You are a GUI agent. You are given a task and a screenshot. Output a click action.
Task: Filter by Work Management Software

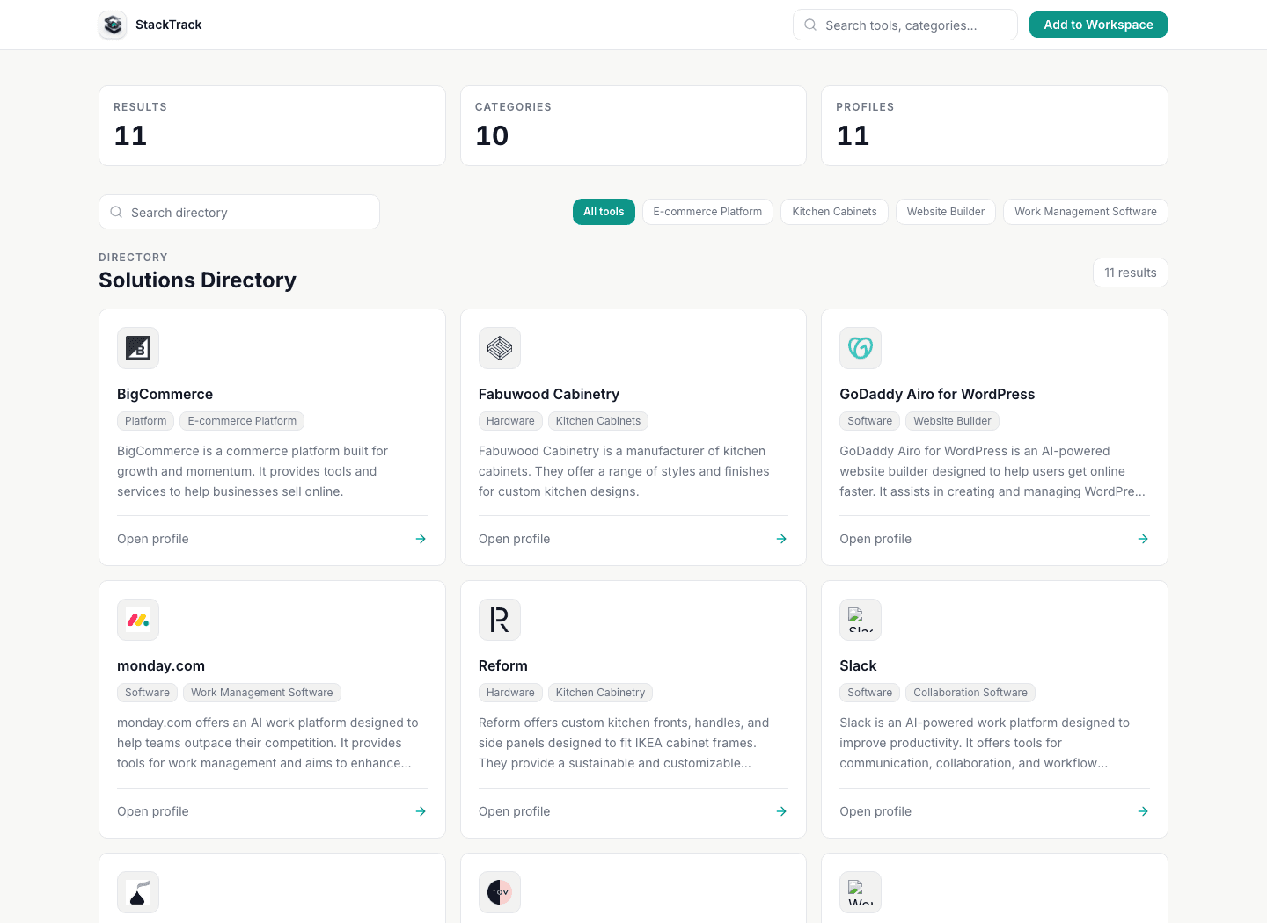1086,212
